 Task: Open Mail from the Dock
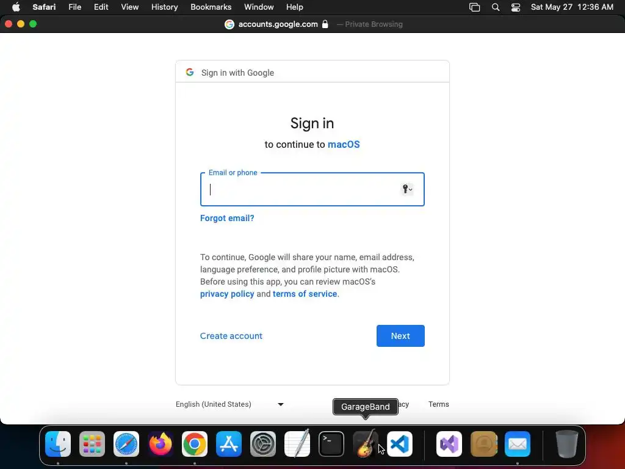tap(518, 444)
